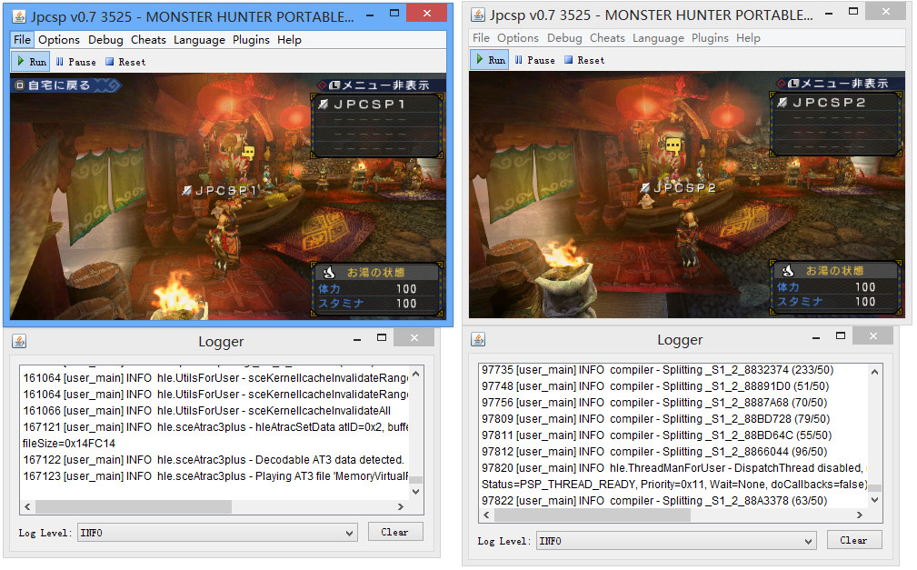
Task: Open the Options menu in the left Jpcsp window
Action: [x=59, y=40]
